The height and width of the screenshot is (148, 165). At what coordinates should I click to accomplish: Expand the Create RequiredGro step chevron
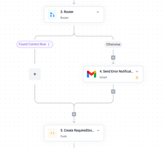tap(98, 131)
